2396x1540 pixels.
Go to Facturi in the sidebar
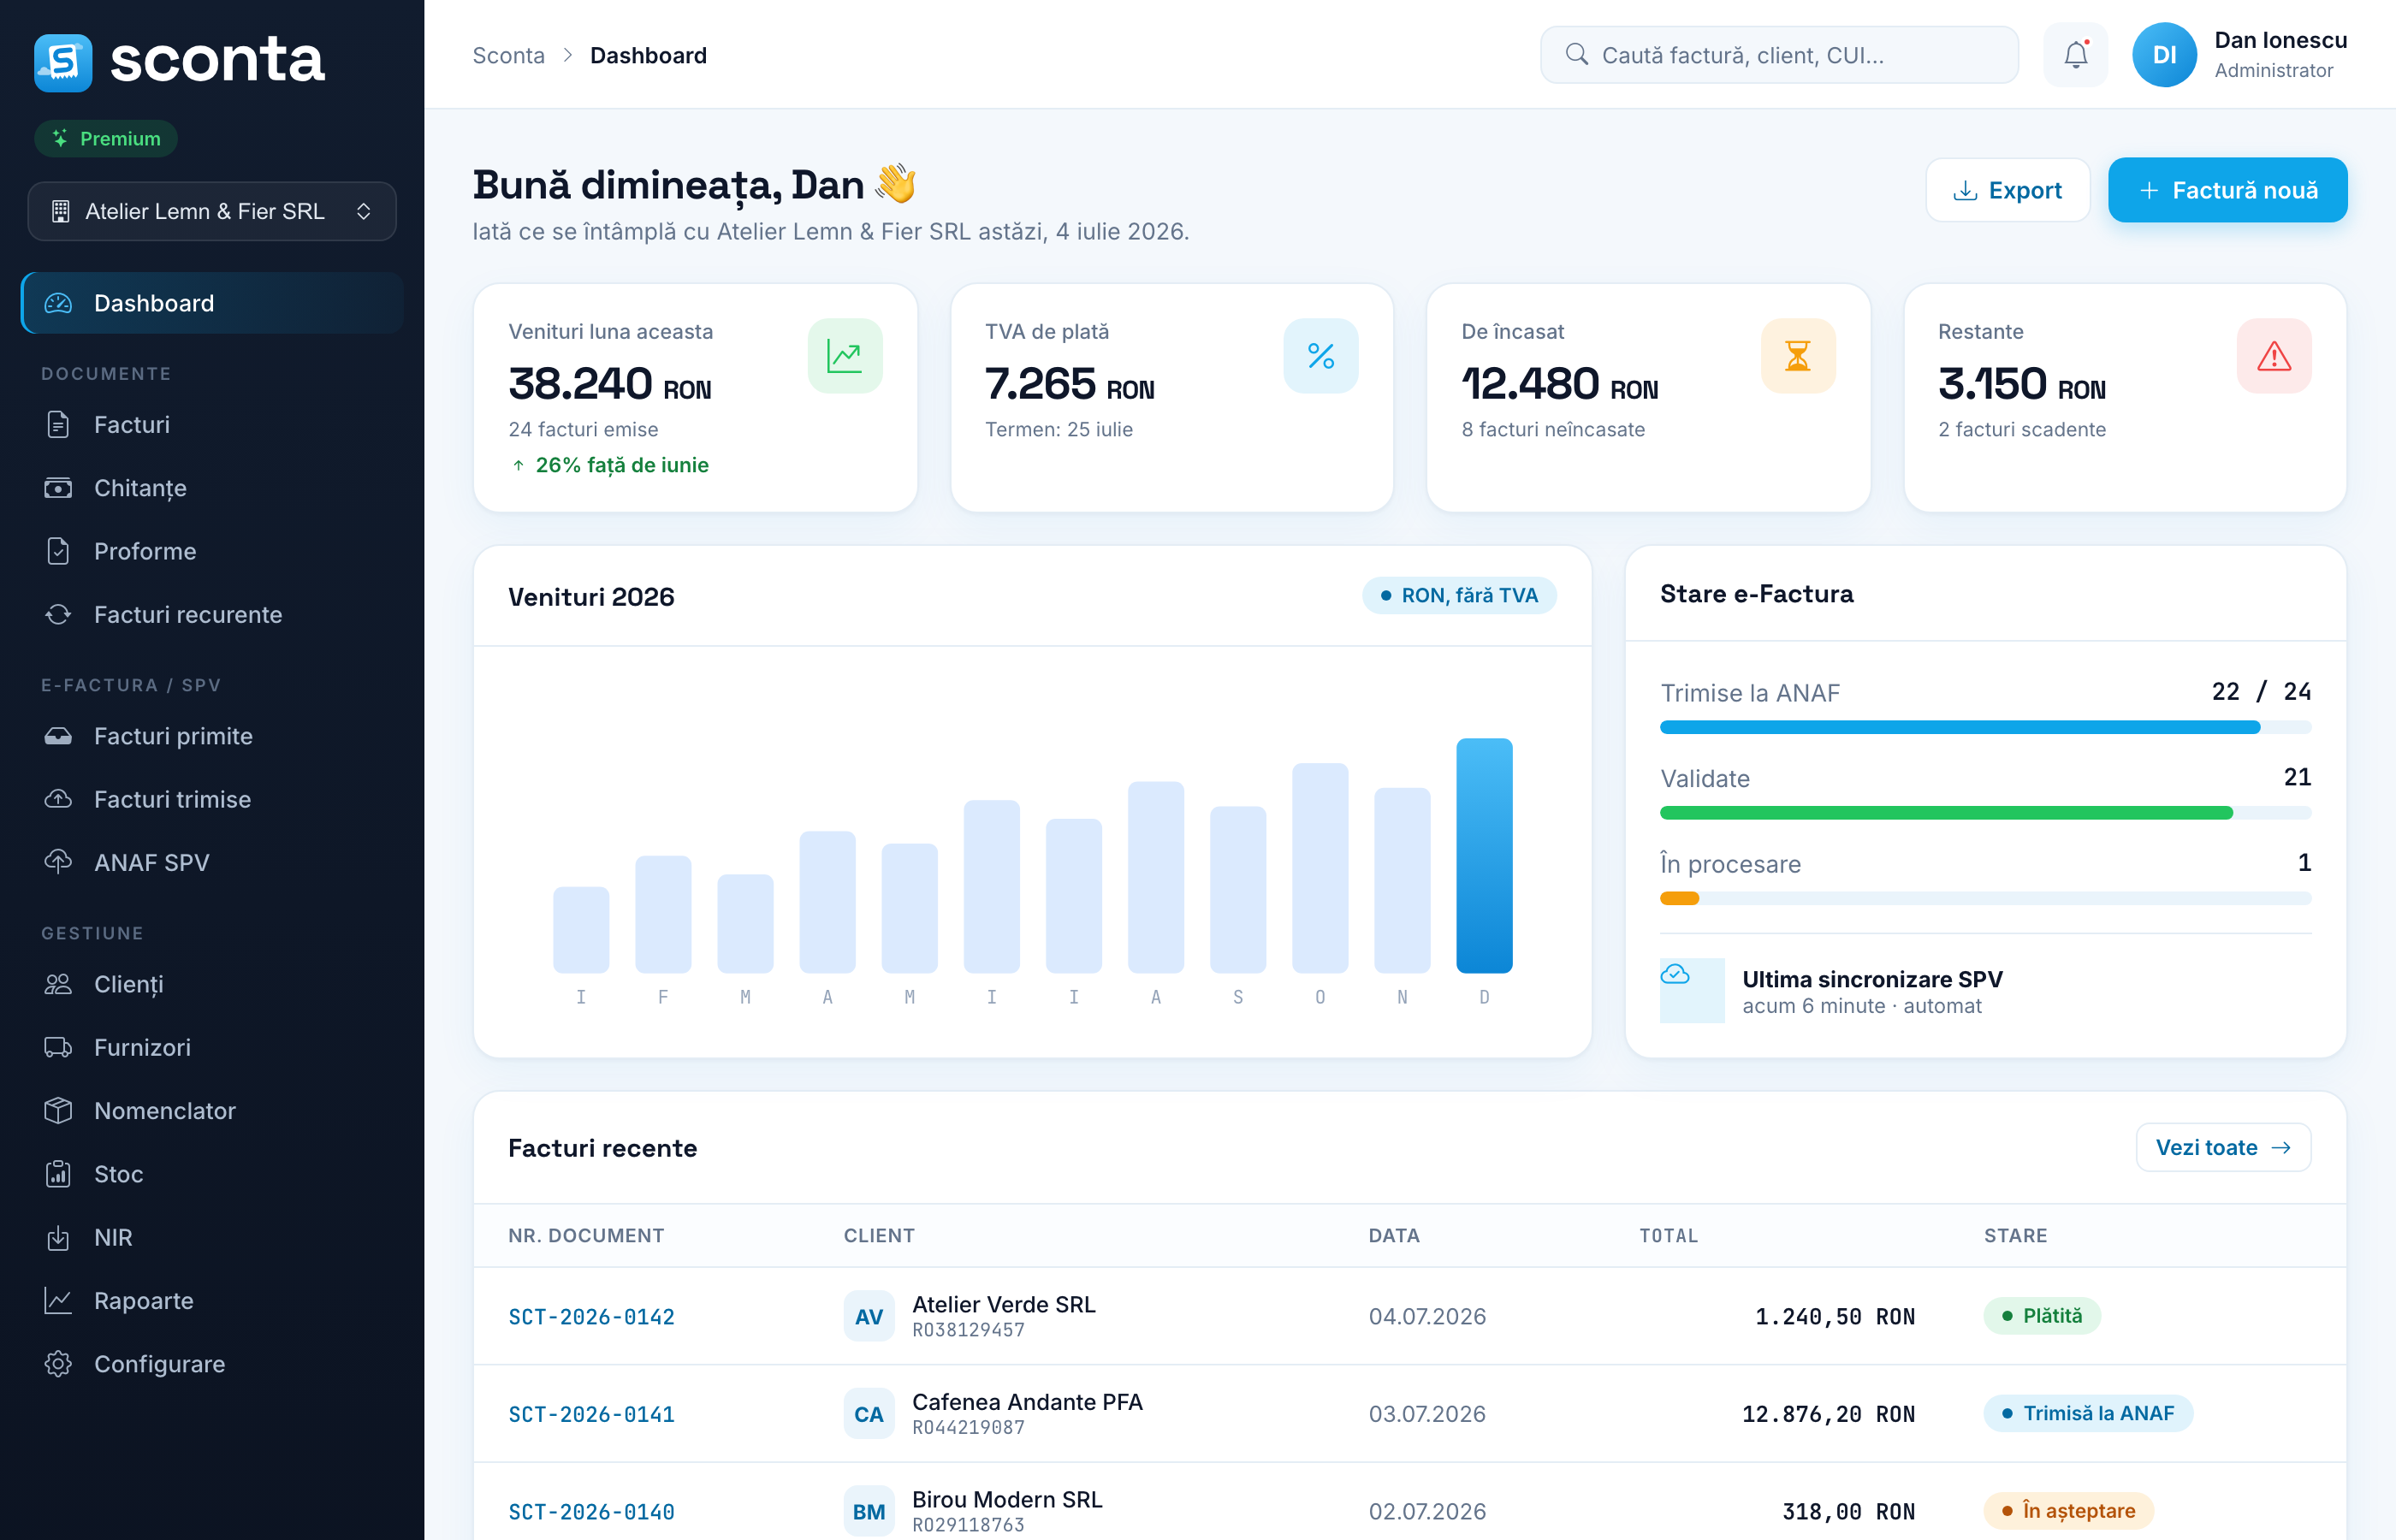[x=212, y=425]
